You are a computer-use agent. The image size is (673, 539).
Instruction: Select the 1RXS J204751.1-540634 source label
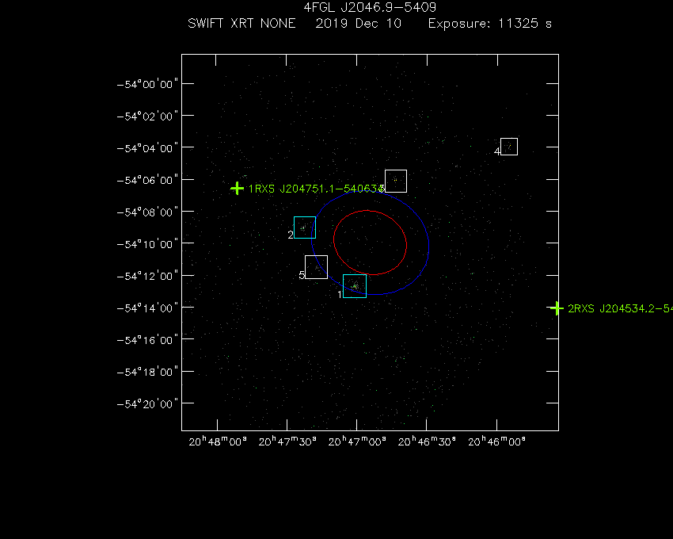[x=317, y=189]
